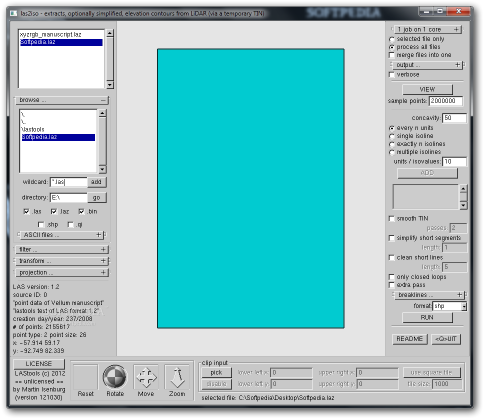484x419 pixels.
Task: Enable the smooth TIN checkbox
Action: coord(391,218)
